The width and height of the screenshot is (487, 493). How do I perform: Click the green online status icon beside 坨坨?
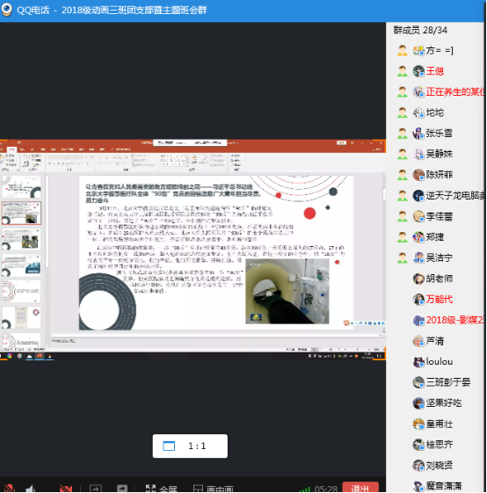402,112
